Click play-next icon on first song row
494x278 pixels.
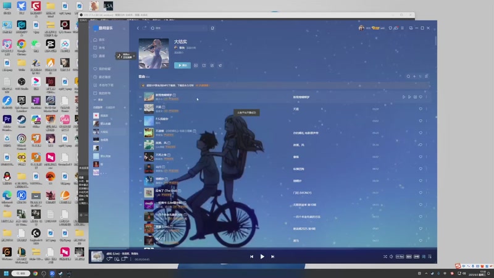point(409,97)
